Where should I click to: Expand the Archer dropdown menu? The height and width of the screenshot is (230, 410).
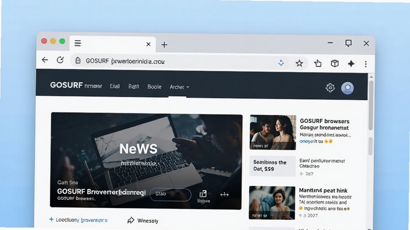(x=179, y=87)
